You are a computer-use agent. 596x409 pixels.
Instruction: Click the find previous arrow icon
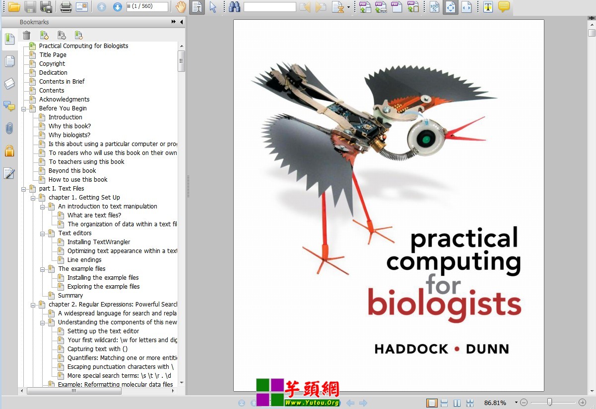click(305, 7)
